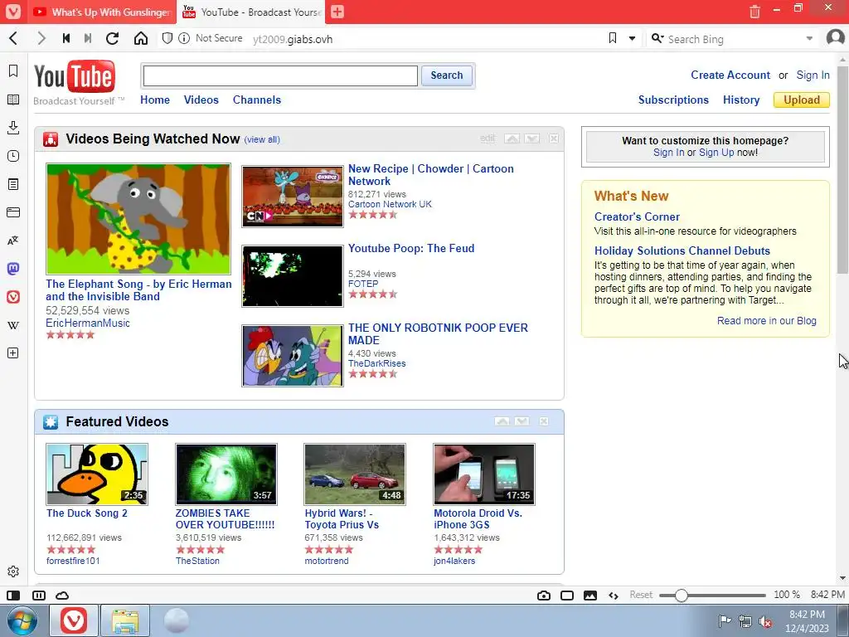
Task: Open the Vivaldi menu icon
Action: (13, 12)
